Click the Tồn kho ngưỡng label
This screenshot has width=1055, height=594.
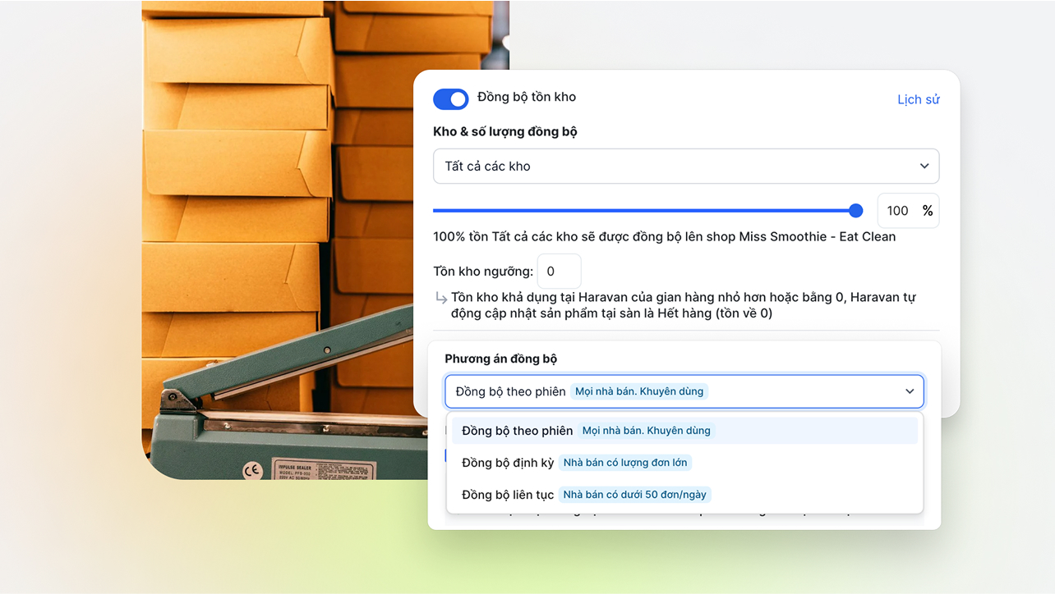[x=483, y=272]
